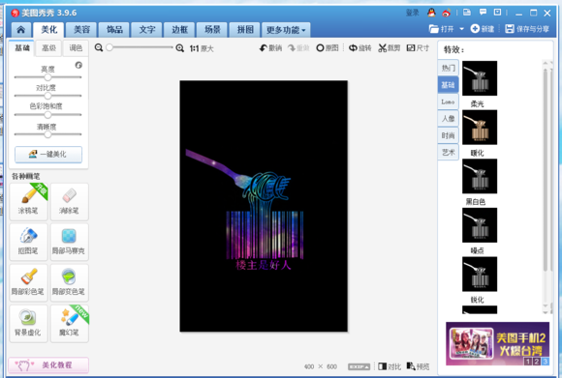
Task: Apply the 黑白色 effect thumbnail
Action: 480,176
